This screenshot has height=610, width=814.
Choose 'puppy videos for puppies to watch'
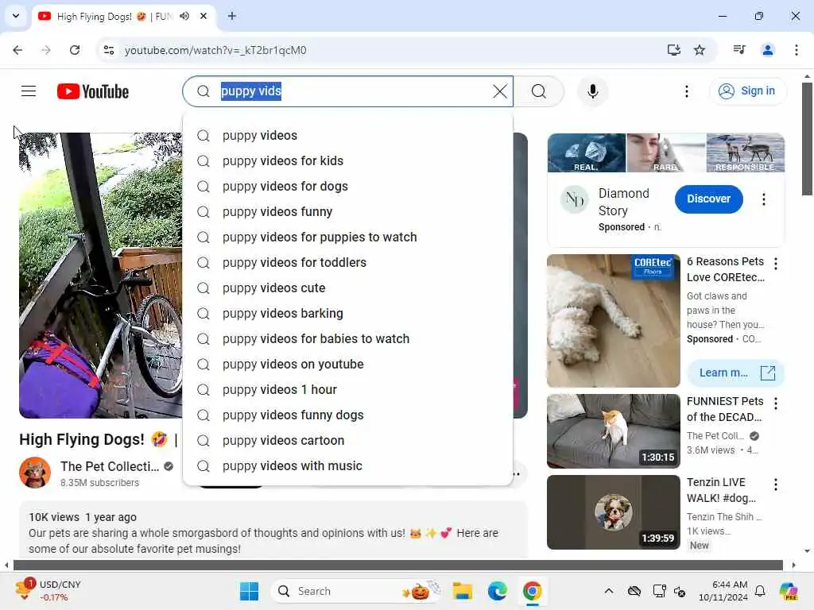click(x=348, y=237)
